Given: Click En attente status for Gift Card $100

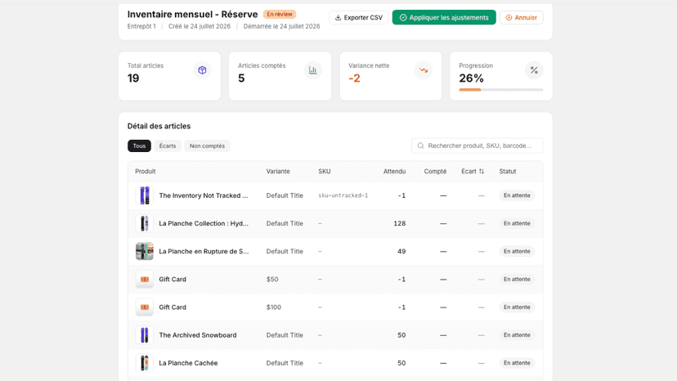Looking at the screenshot, I should 517,307.
